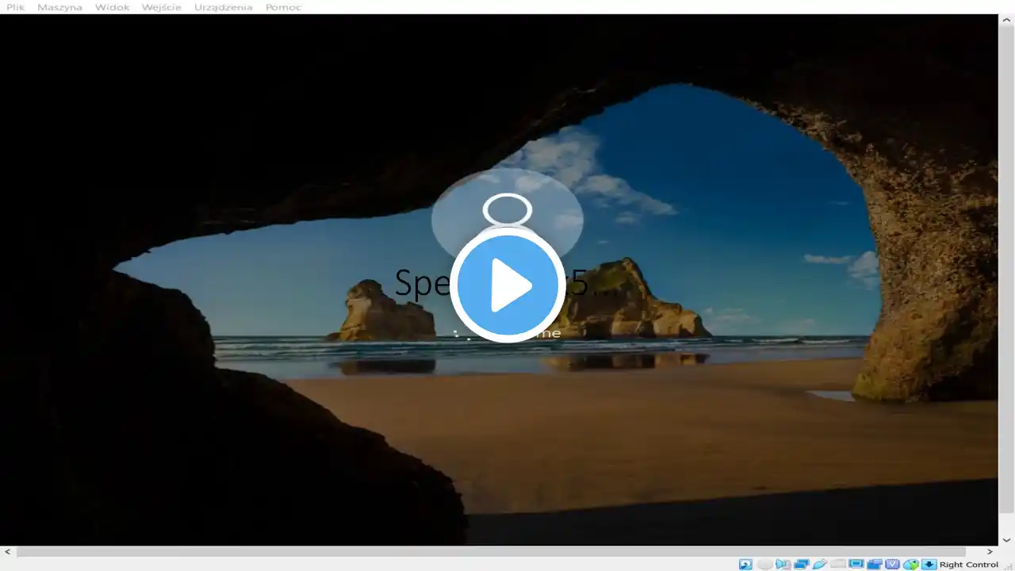The height and width of the screenshot is (571, 1015).
Task: Click the keyboard capture arrow icon
Action: pos(929,565)
